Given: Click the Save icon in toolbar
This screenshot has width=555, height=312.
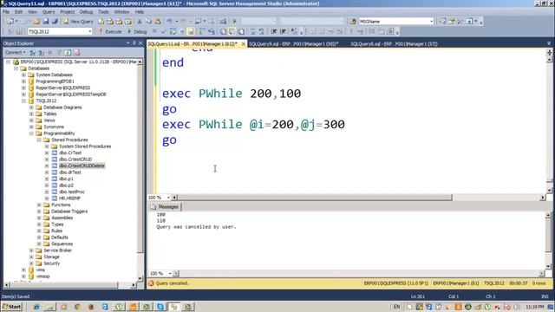Looking at the screenshot, I should pos(46,21).
